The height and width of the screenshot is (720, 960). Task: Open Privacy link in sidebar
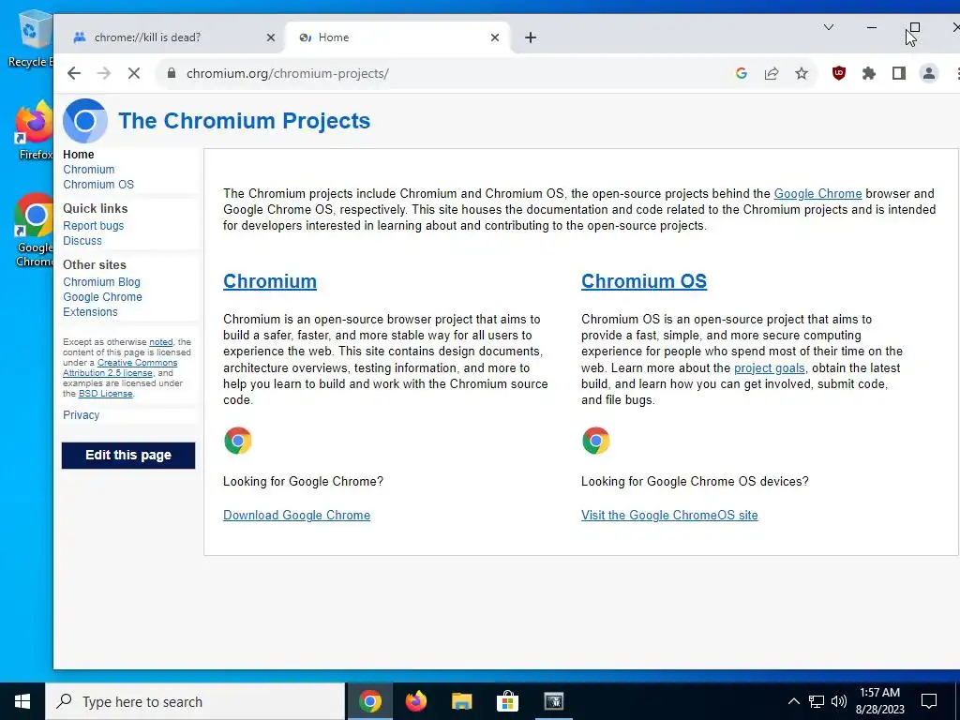81,415
